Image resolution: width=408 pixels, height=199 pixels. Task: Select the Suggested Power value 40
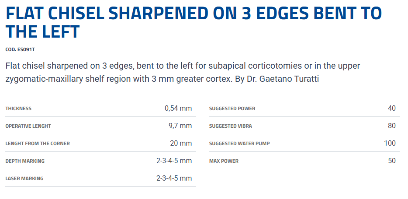[x=391, y=108]
